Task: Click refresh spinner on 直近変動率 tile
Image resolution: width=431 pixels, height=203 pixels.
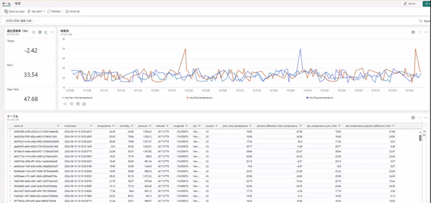Action: coord(46,32)
